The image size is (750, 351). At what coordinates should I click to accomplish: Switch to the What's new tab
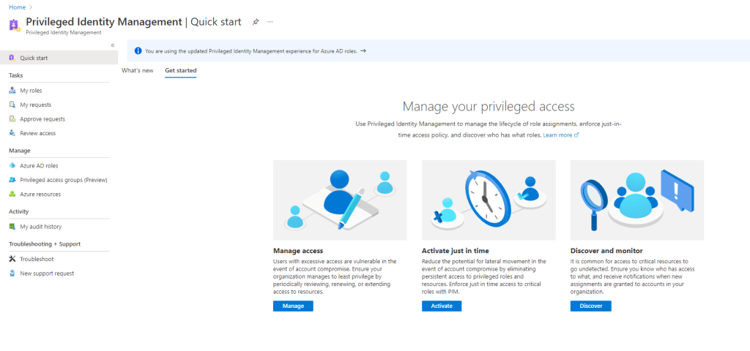(137, 70)
